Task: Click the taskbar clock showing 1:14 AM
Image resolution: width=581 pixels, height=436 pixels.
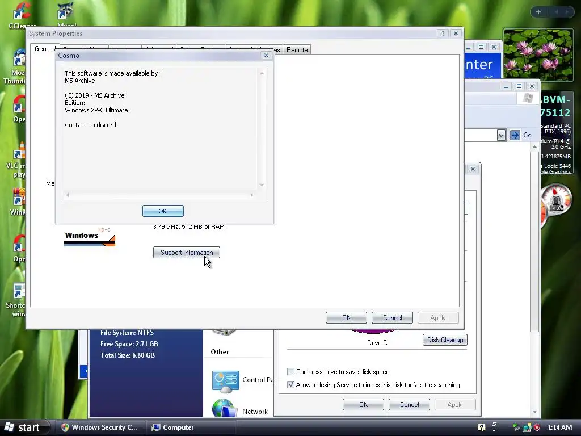Action: tap(559, 427)
